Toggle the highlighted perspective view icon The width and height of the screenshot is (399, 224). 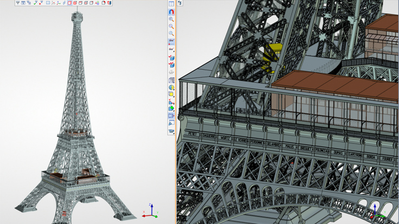pyautogui.click(x=171, y=116)
